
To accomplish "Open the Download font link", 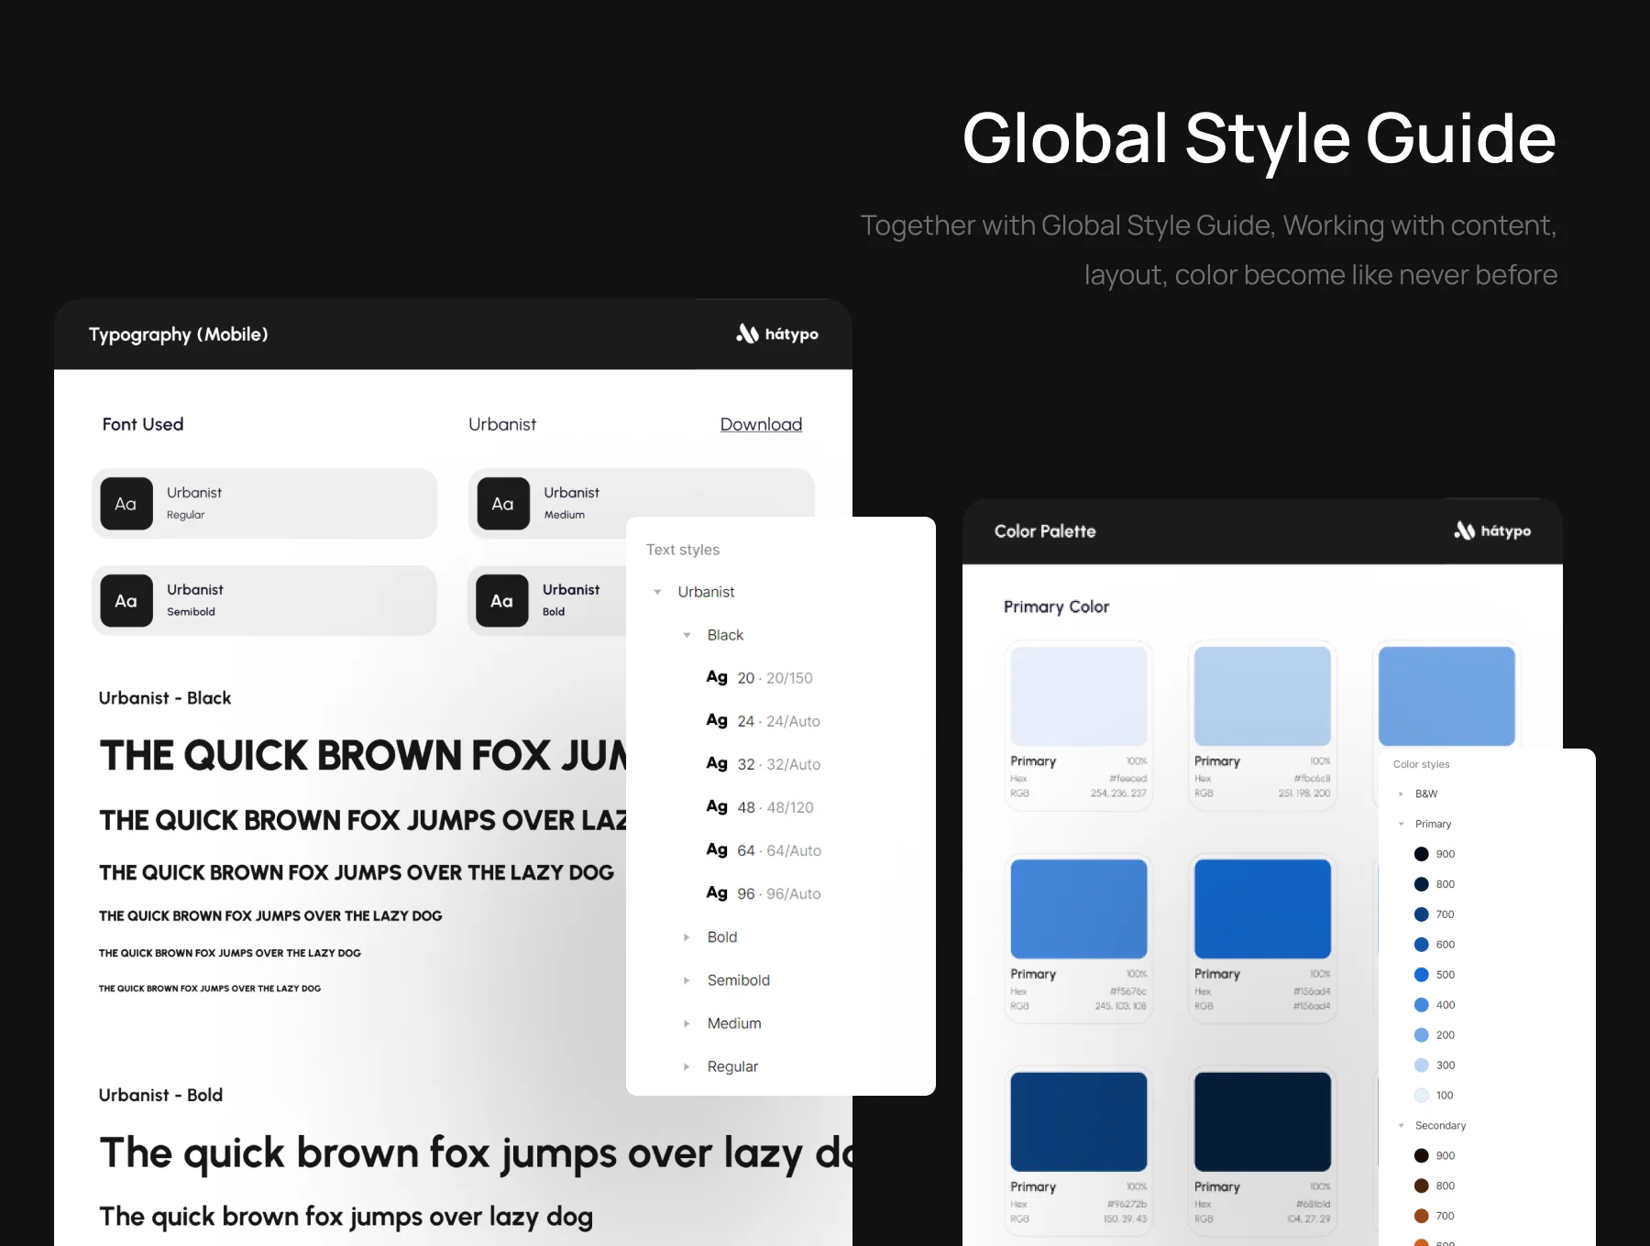I will [761, 424].
